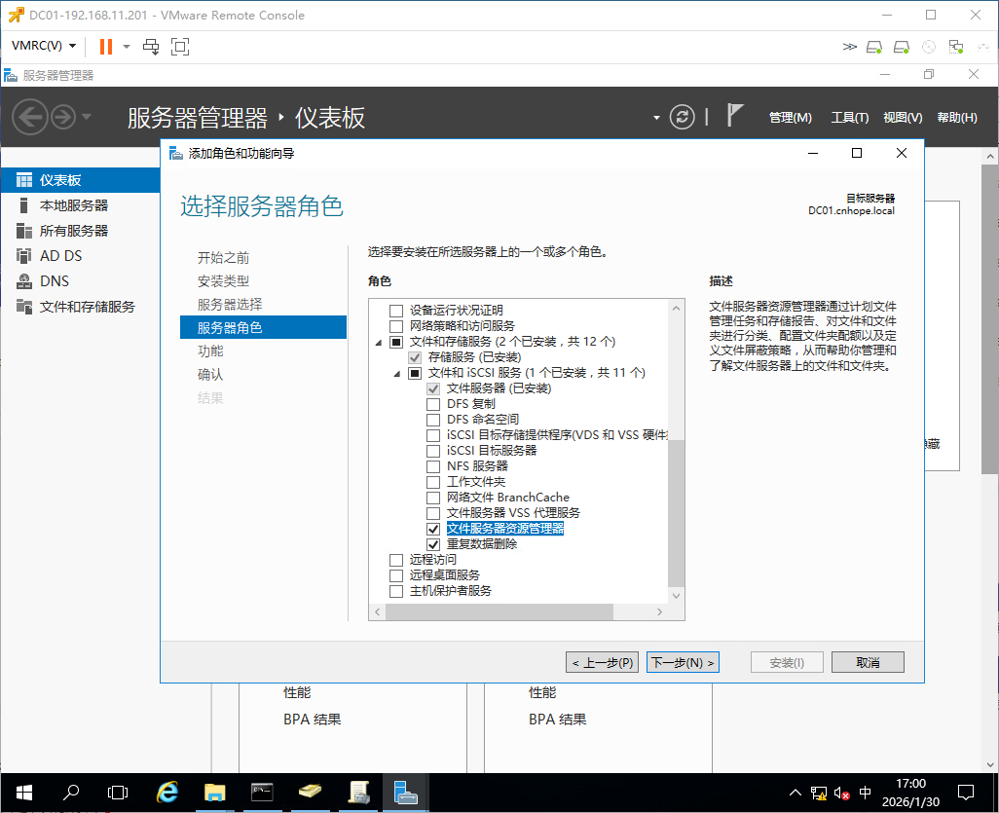Toggle 文件和存储服务 tri-state checkbox
The image size is (999, 813).
click(x=396, y=342)
